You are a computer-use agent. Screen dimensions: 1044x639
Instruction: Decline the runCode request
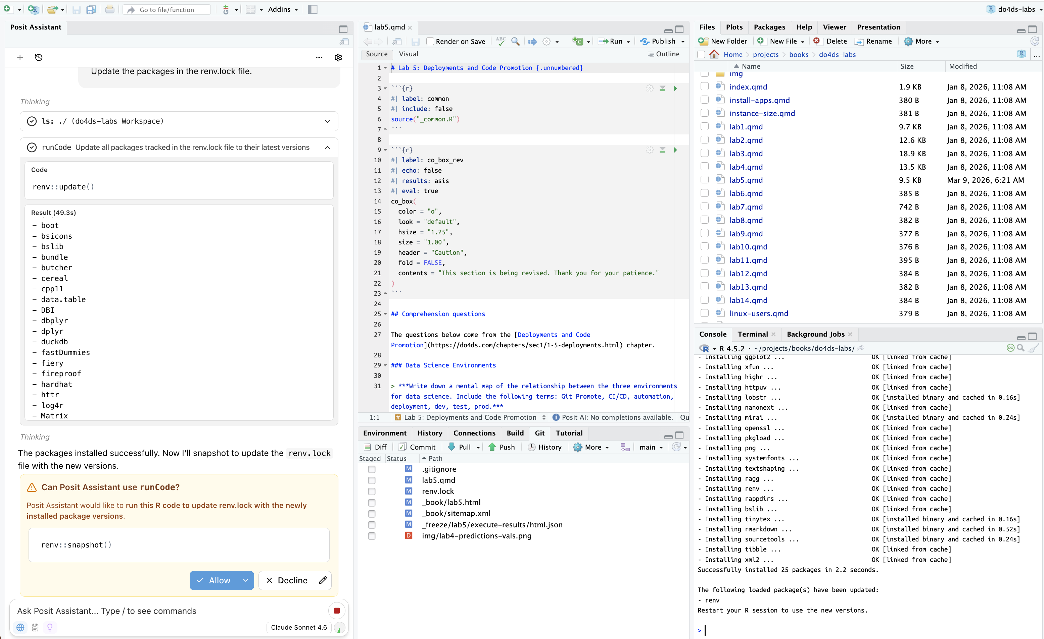point(286,580)
